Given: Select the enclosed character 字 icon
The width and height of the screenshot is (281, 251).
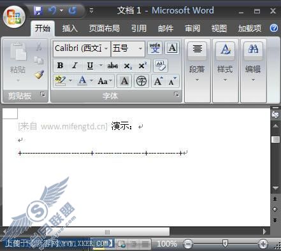Looking at the screenshot, I should coord(141,81).
